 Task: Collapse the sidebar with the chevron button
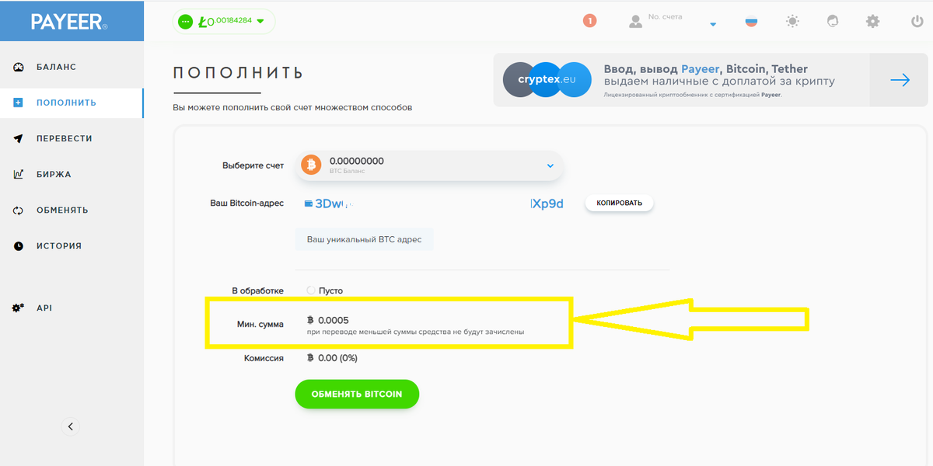71,426
